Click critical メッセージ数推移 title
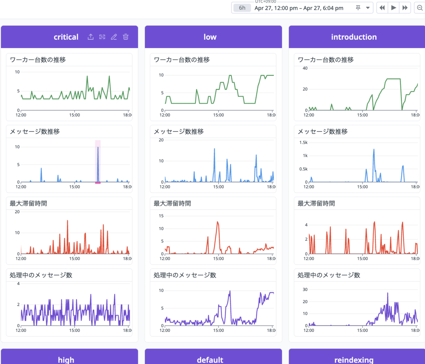Screen dimensions: 425x364 [35, 131]
